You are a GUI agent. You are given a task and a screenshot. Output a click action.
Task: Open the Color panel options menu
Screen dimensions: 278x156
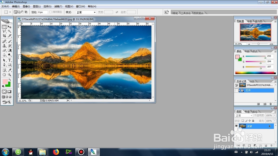point(275,52)
